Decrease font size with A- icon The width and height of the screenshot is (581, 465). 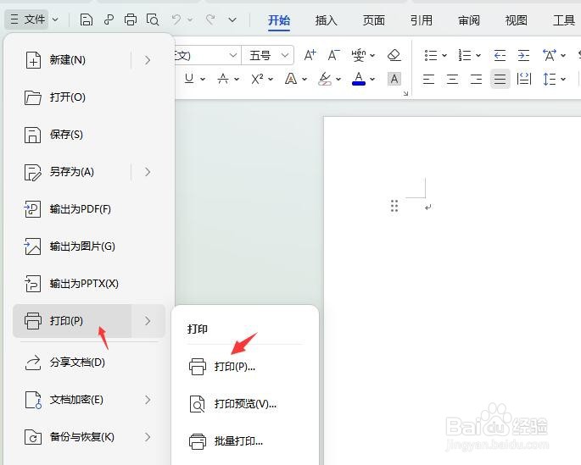pyautogui.click(x=334, y=56)
